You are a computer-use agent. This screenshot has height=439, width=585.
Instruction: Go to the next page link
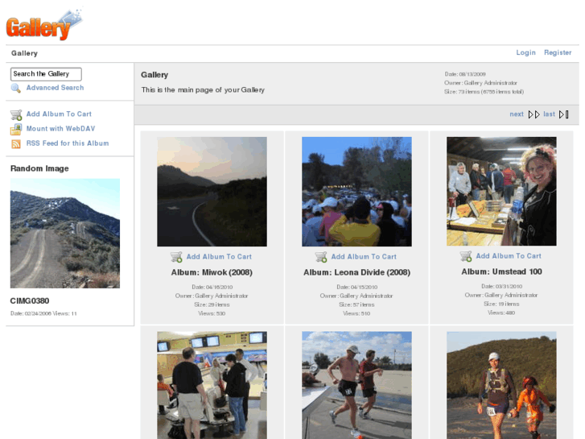517,114
